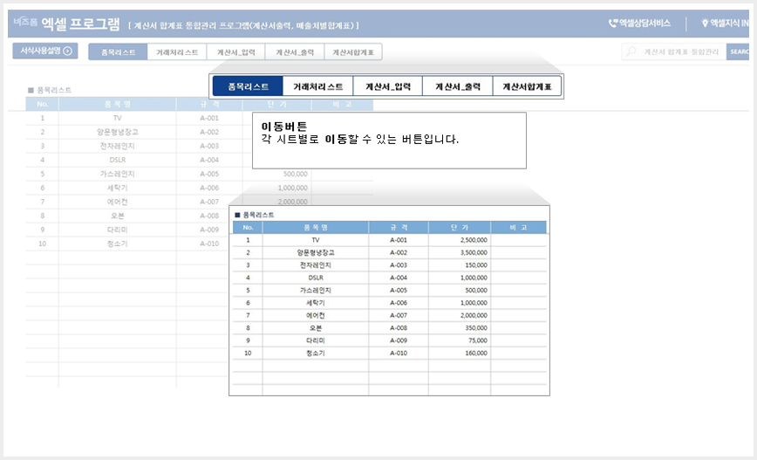Select 에어컨 cell in enlarged table
Image resolution: width=757 pixels, height=460 pixels.
point(315,315)
